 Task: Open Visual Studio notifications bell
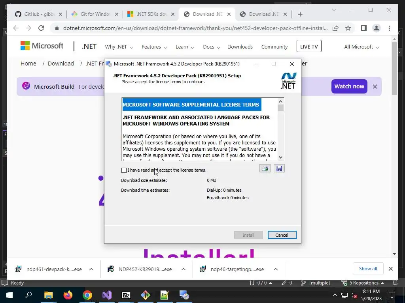click(395, 283)
